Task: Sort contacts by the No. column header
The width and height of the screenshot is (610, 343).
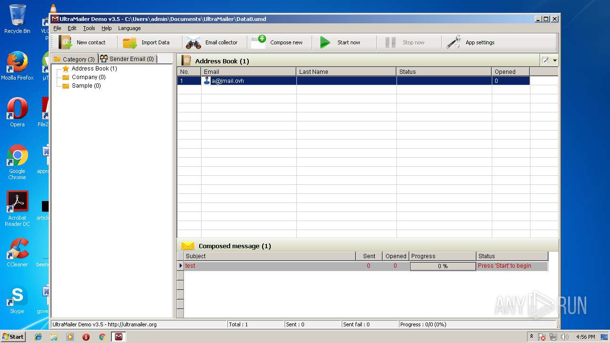Action: (189, 71)
